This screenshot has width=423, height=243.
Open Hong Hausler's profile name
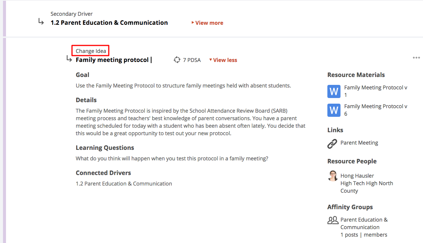(x=357, y=176)
